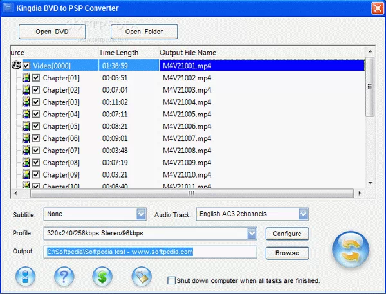Uncheck the Chapter[08] checkbox
This screenshot has height=294, width=386.
[x=36, y=162]
